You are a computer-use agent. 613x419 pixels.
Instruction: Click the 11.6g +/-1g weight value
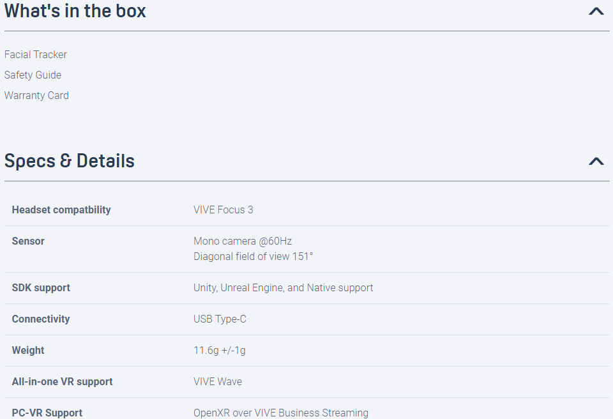pyautogui.click(x=220, y=351)
